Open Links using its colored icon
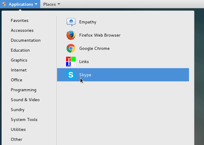The height and width of the screenshot is (145, 204). [71, 62]
